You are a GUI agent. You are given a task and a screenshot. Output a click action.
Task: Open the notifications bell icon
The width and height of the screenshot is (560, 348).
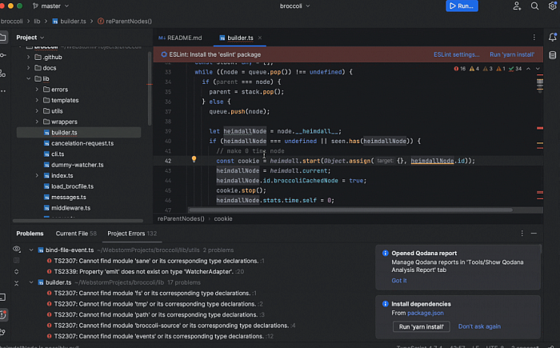coord(553,37)
